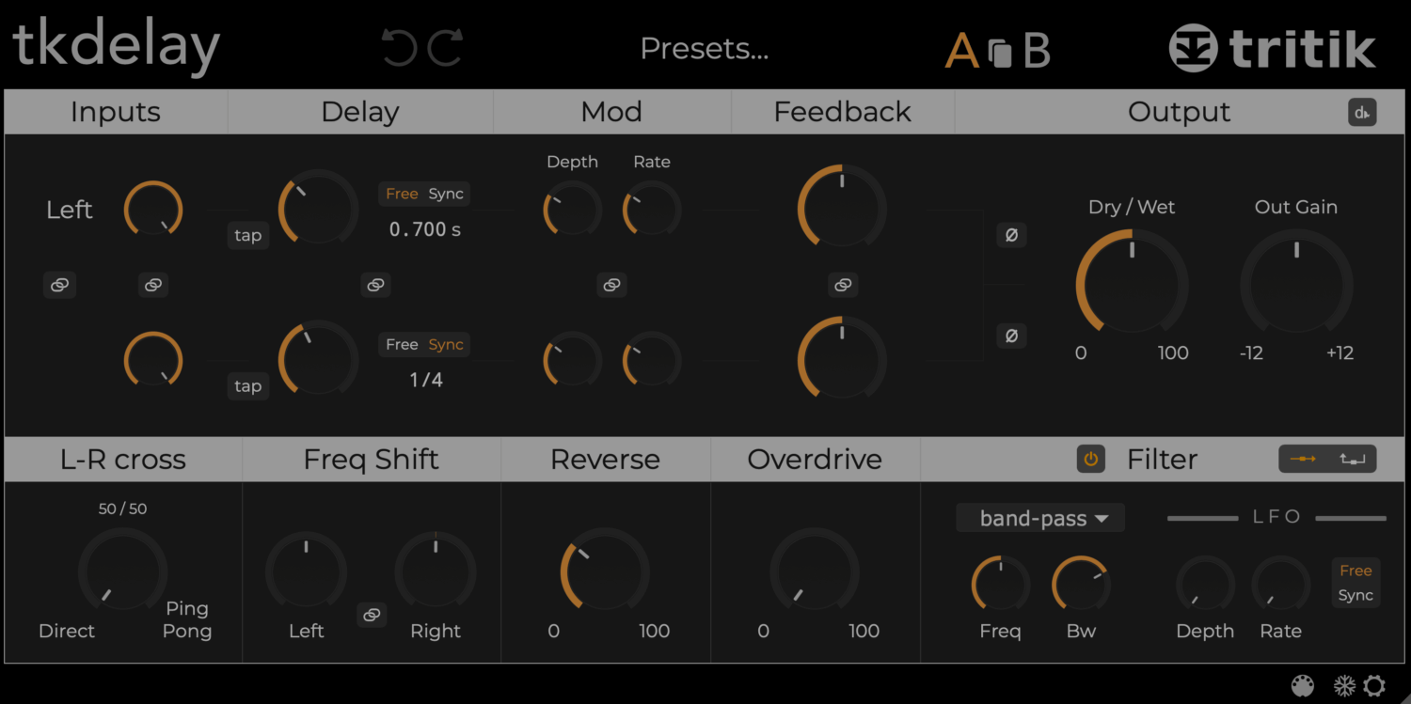
Task: Link left and right delay knobs with chain icon
Action: 375,285
